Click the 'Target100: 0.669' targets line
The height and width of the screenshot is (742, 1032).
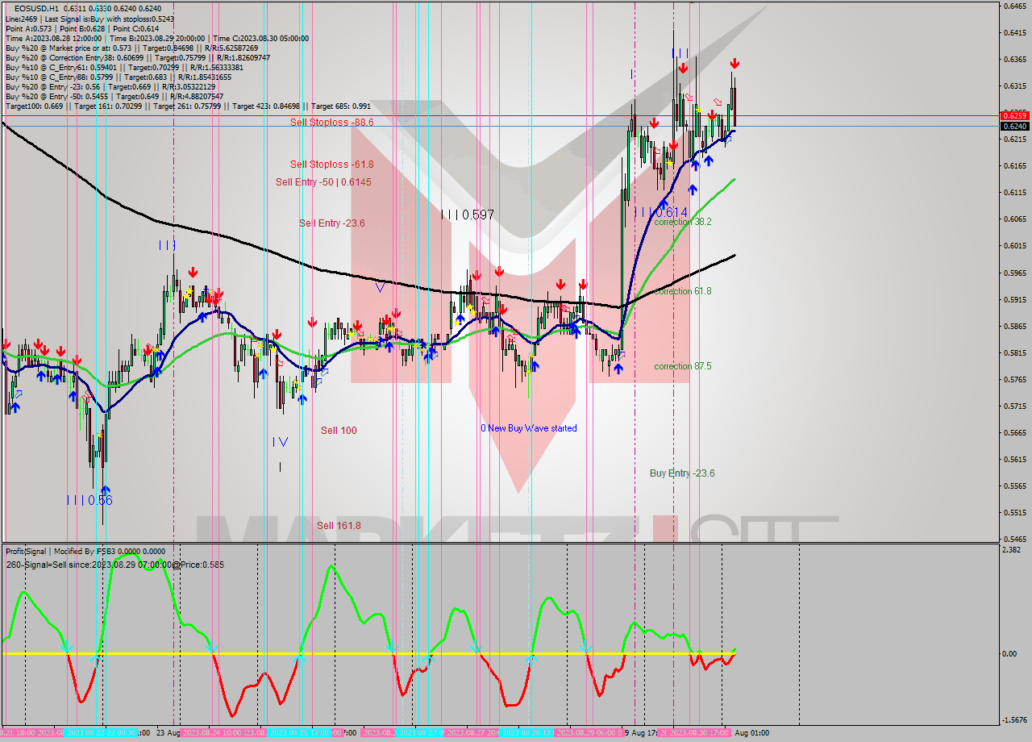pyautogui.click(x=188, y=105)
